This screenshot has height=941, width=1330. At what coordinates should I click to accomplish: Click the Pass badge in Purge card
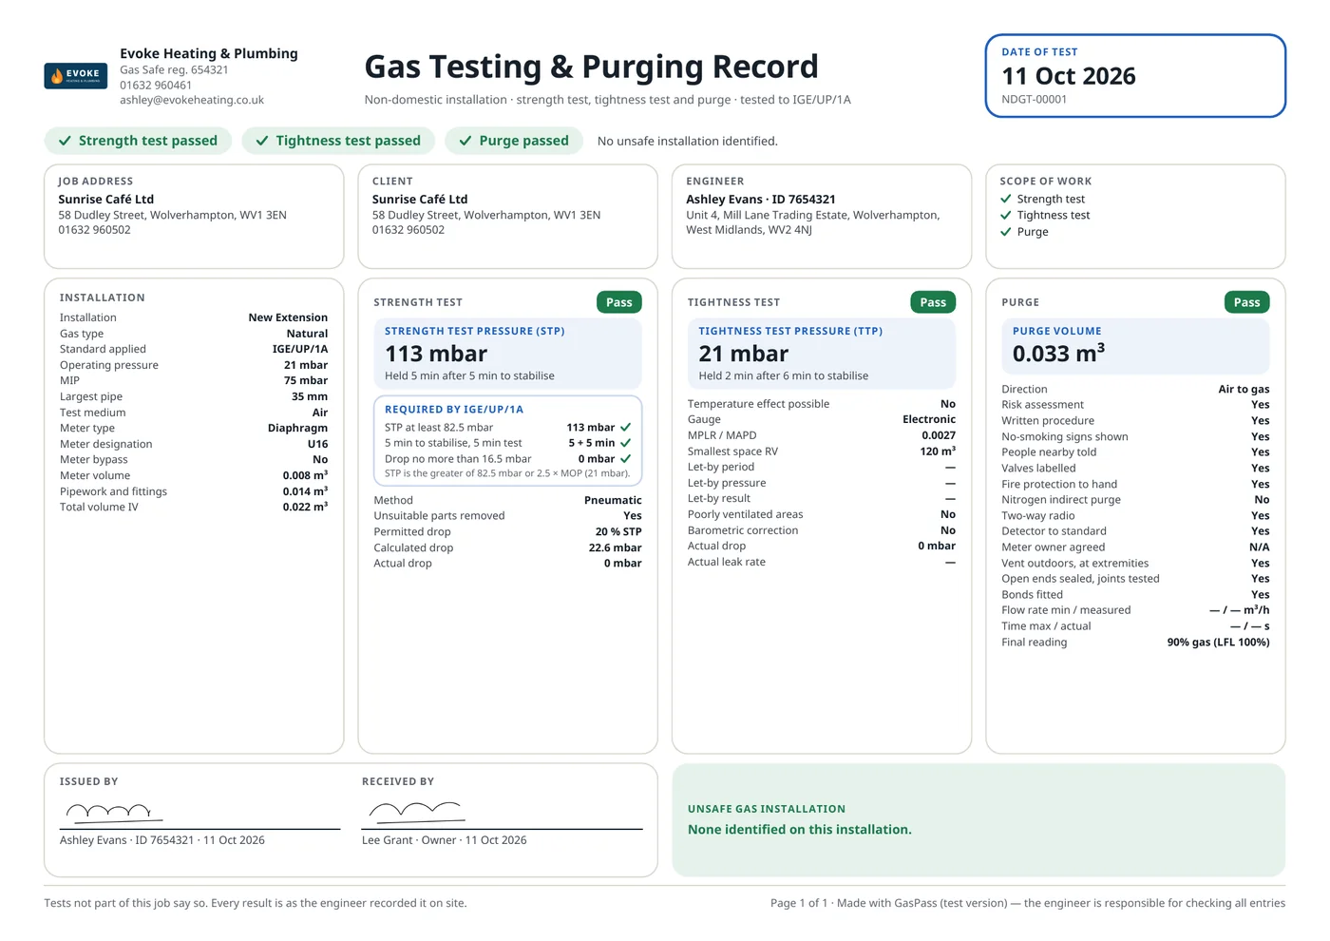pyautogui.click(x=1247, y=302)
